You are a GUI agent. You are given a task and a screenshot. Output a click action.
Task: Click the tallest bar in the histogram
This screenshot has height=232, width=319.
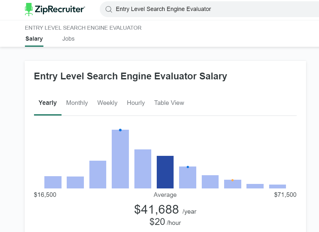click(x=120, y=159)
